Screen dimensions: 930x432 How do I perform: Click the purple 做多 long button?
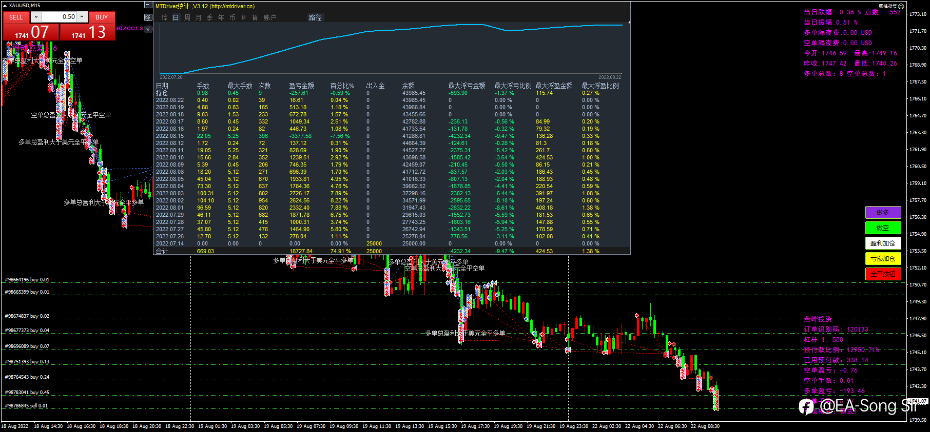(x=883, y=213)
